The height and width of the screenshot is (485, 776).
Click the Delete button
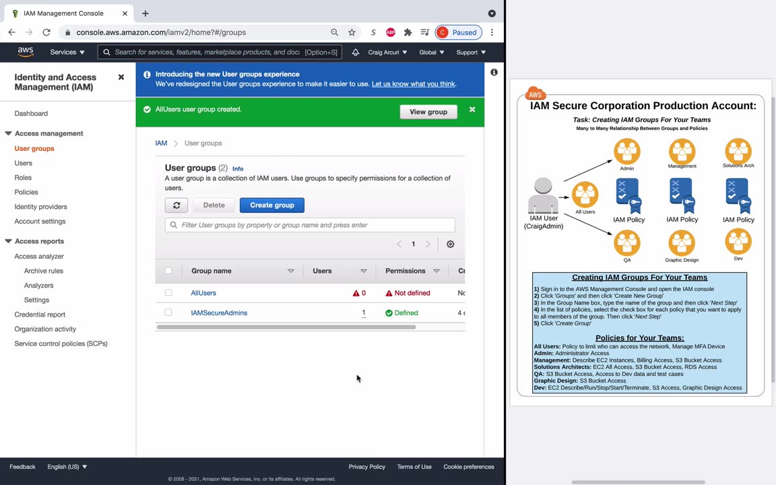[214, 205]
